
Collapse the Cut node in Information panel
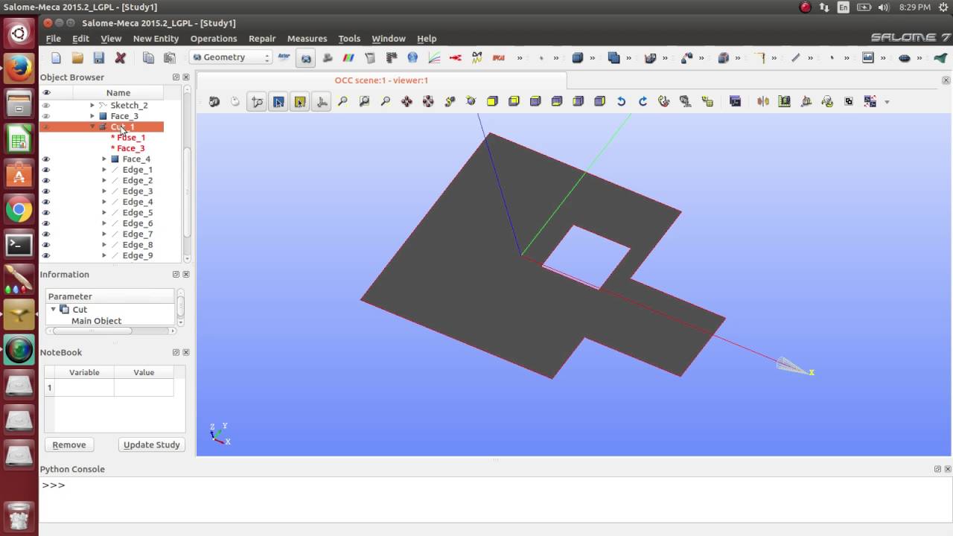[53, 309]
